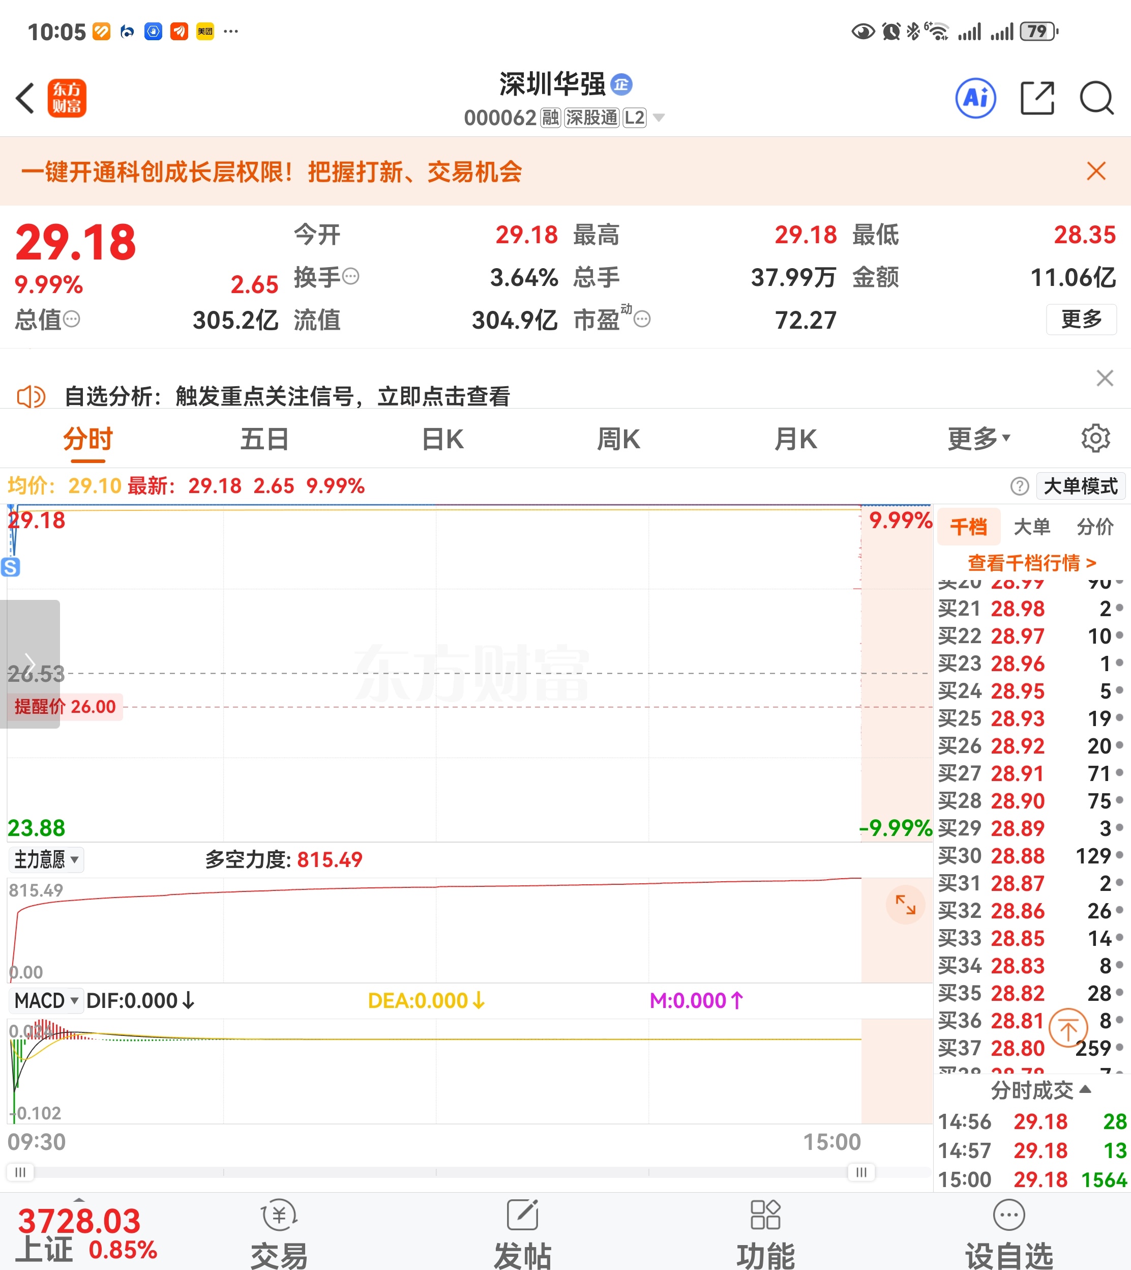Open 查看千档行情 link
Screen dimensions: 1131x1270
click(1031, 563)
